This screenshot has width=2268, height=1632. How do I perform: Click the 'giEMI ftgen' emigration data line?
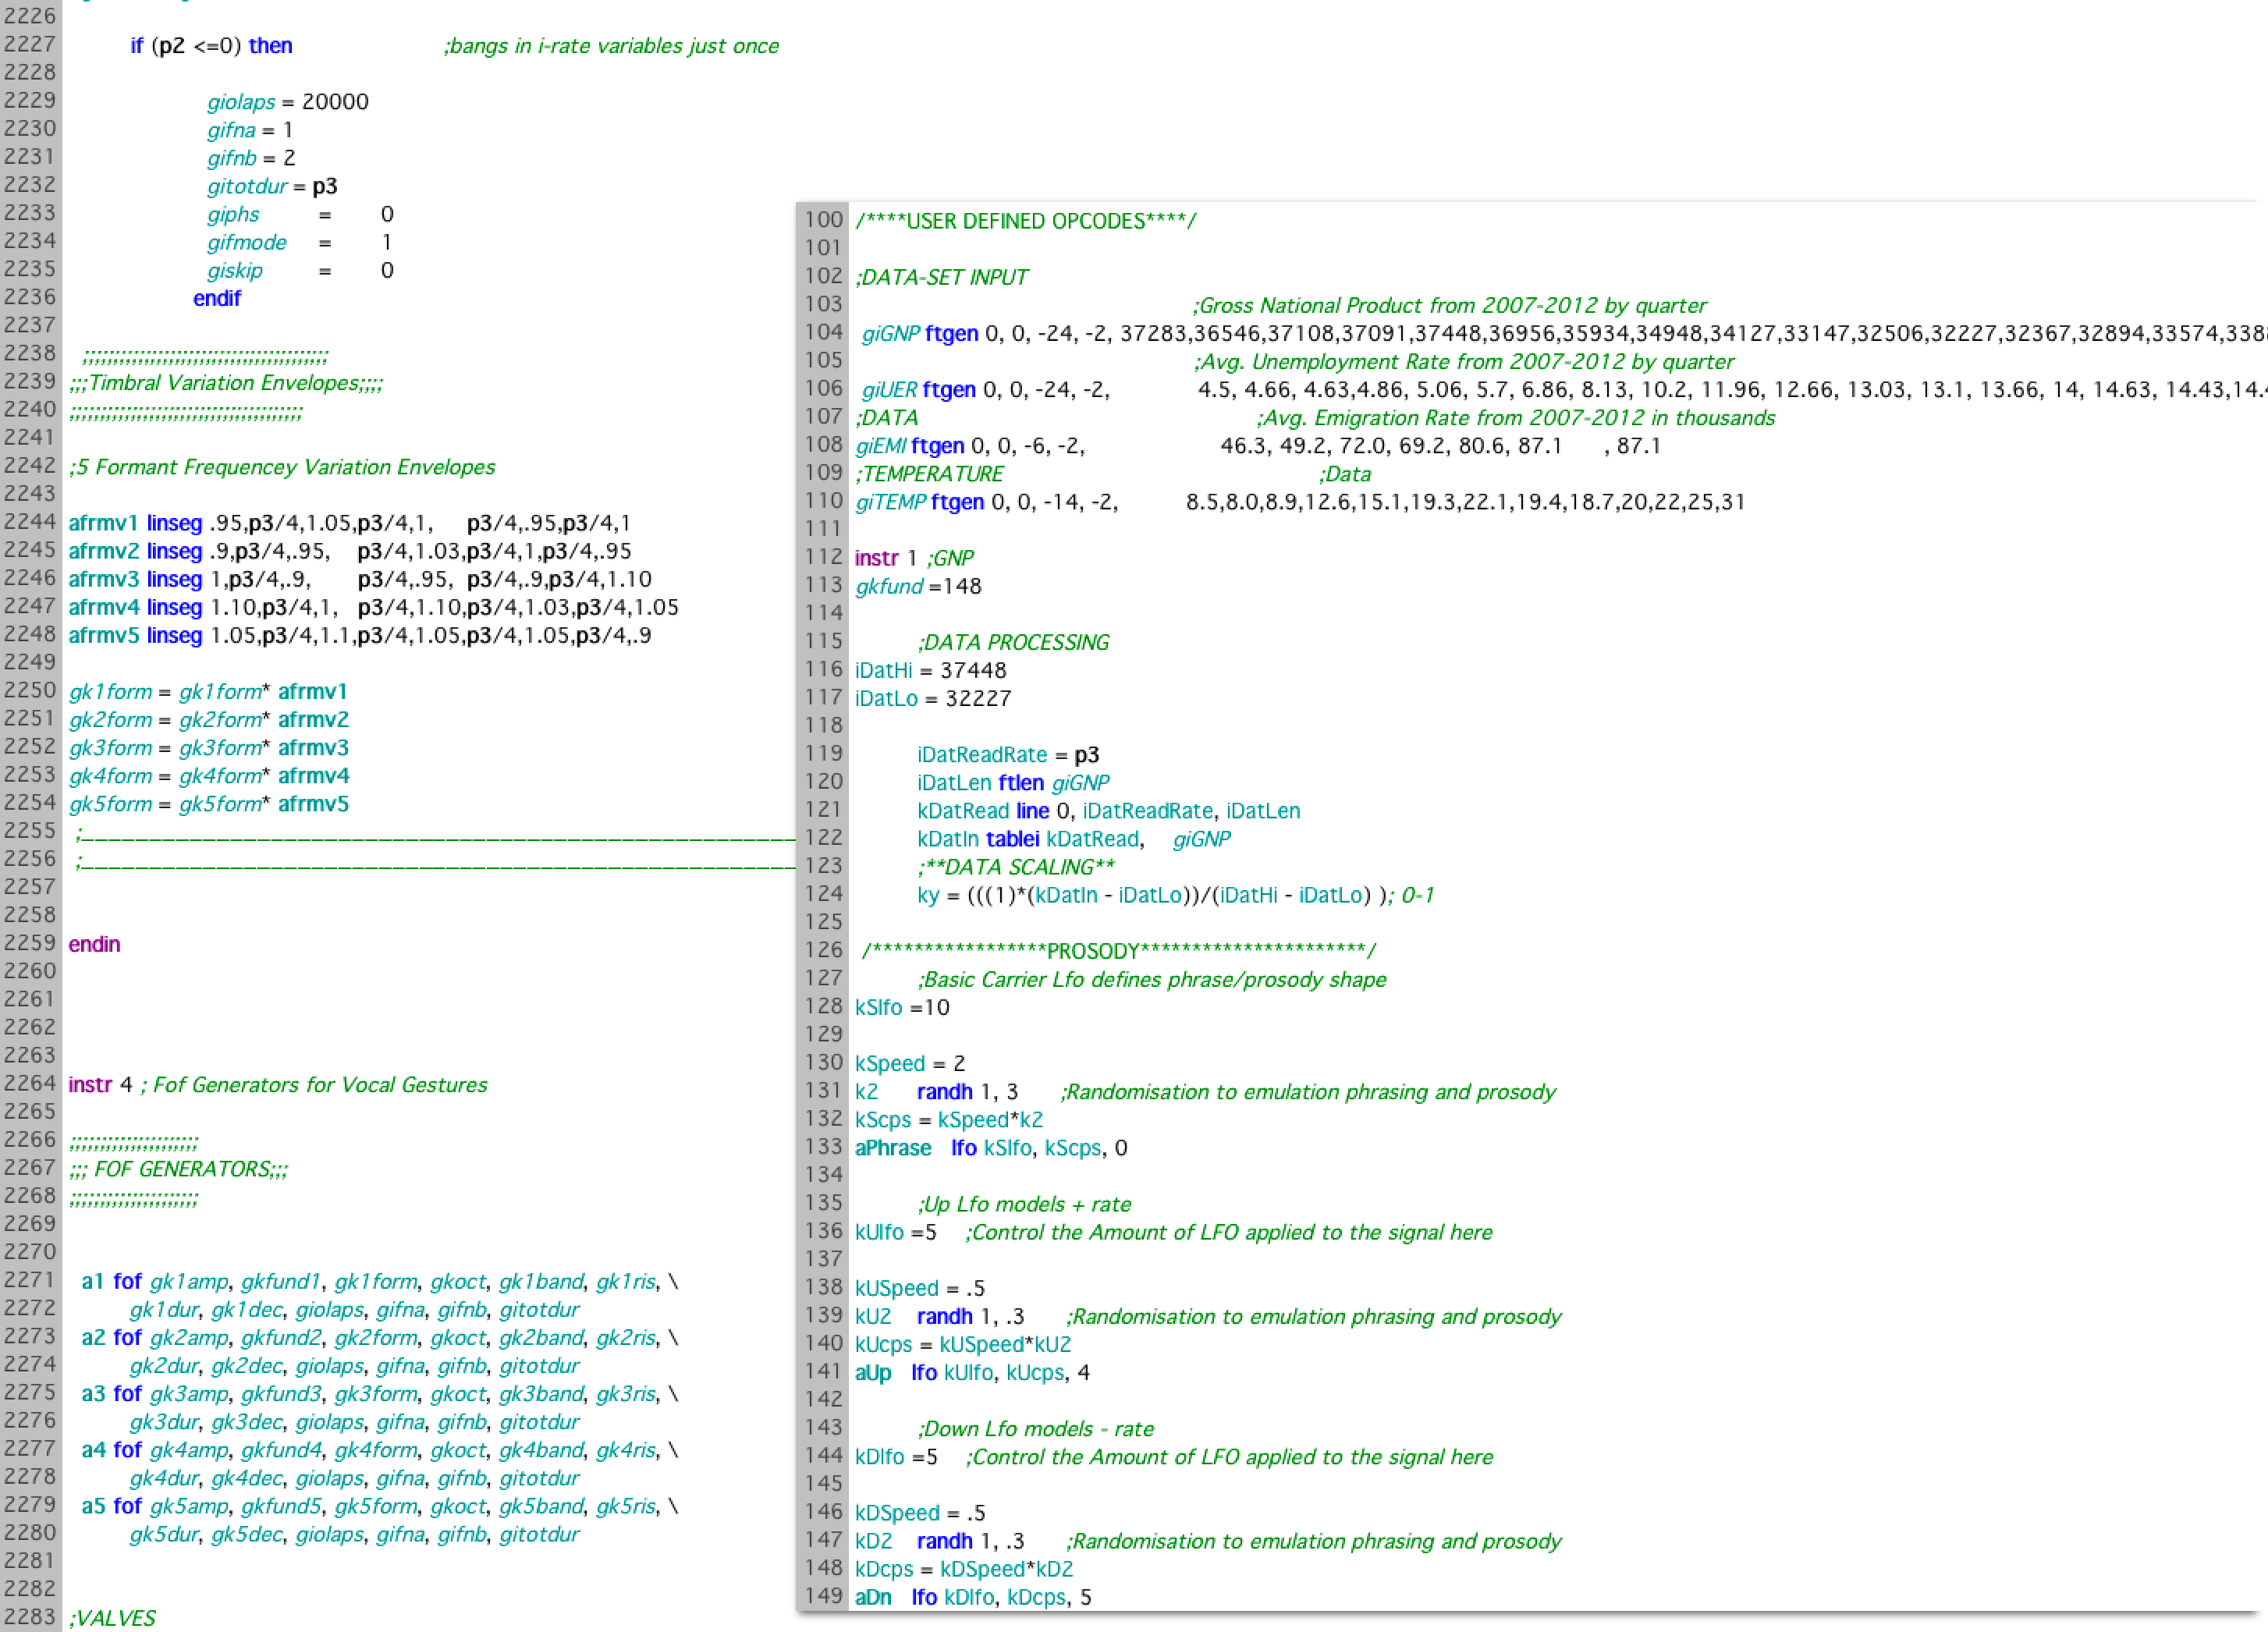coord(909,446)
